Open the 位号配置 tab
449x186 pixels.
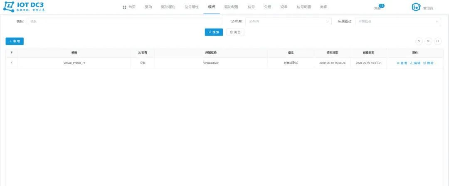pyautogui.click(x=304, y=7)
